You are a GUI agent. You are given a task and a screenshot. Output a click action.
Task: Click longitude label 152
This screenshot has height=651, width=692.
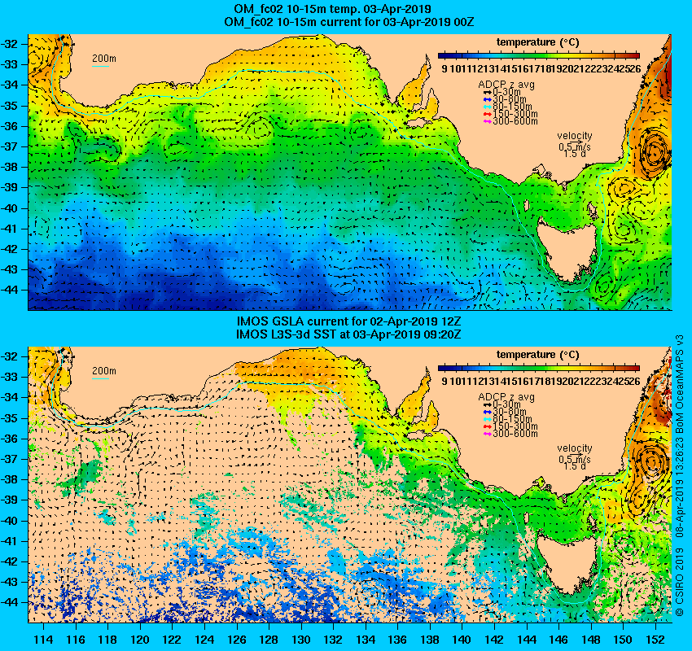655,640
